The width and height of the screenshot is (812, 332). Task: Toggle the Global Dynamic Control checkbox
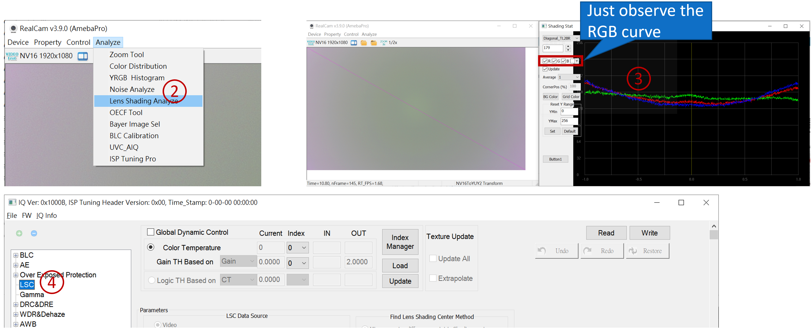(x=151, y=232)
